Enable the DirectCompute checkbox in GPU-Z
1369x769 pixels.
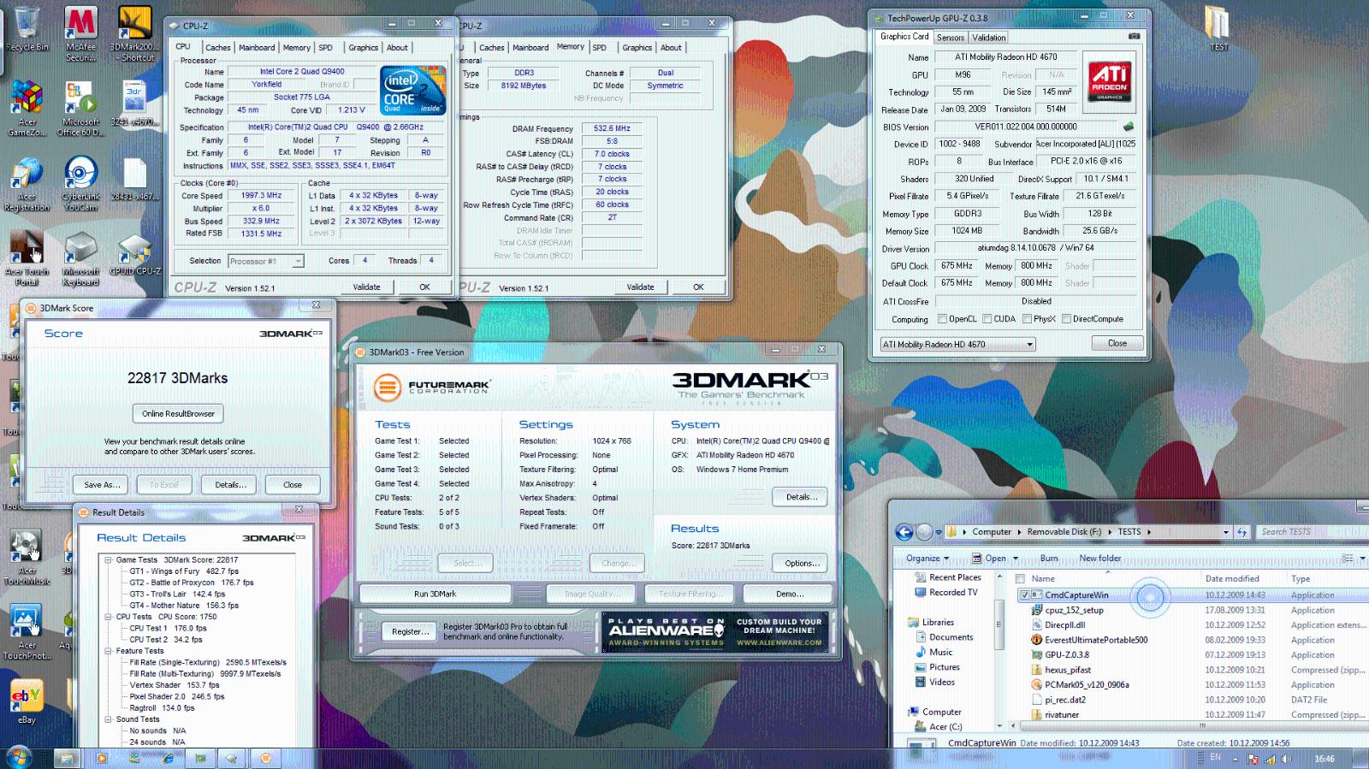(x=1066, y=319)
